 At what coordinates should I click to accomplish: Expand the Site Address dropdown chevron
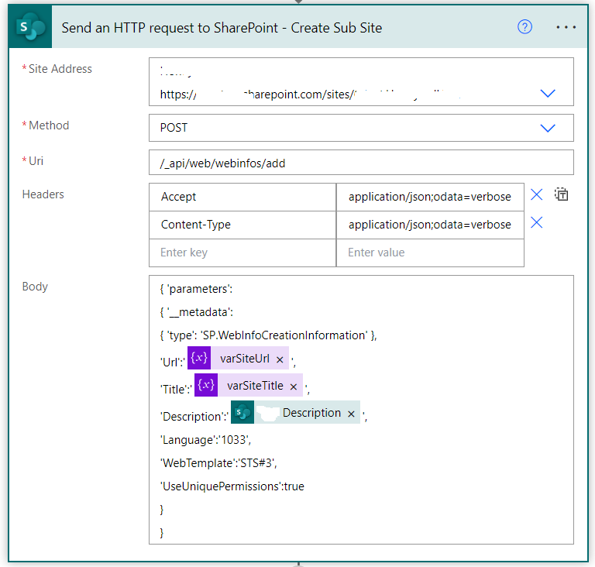click(x=548, y=94)
